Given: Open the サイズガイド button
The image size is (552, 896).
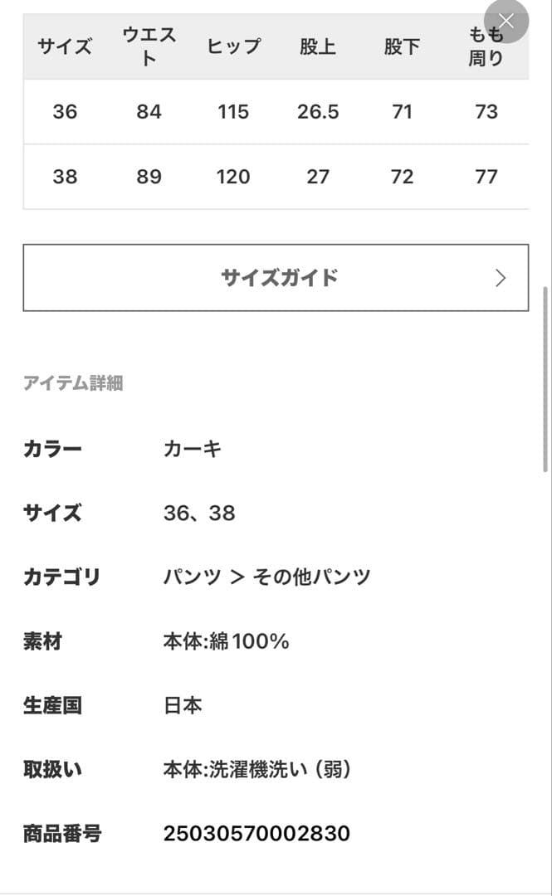Looking at the screenshot, I should [x=276, y=278].
